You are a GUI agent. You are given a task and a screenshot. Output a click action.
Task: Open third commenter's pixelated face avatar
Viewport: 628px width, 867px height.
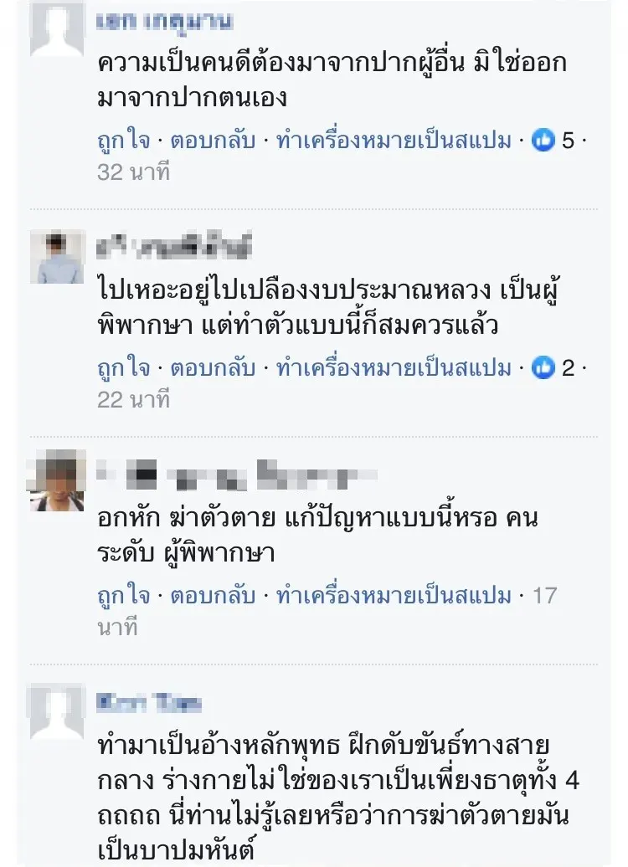pos(58,480)
